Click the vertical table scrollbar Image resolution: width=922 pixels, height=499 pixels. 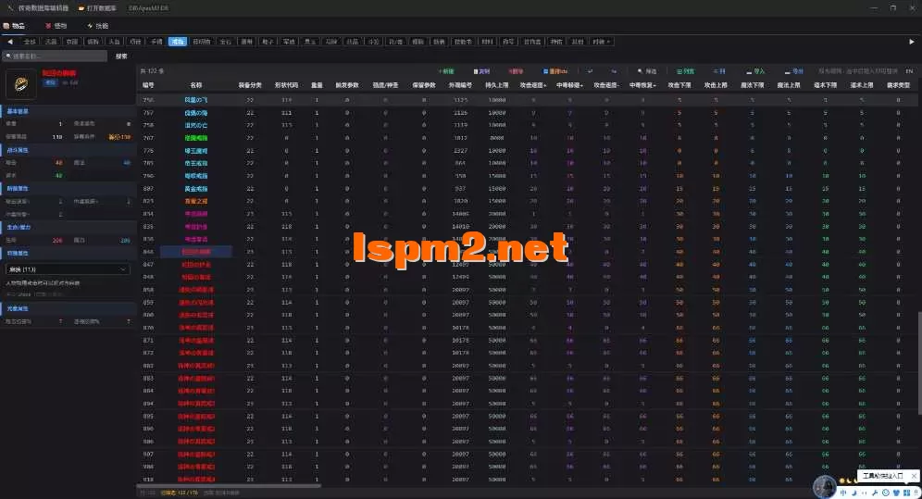(919, 361)
